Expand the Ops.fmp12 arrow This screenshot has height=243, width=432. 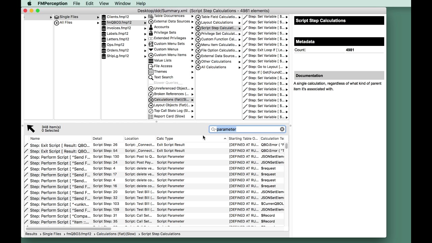pos(145,45)
